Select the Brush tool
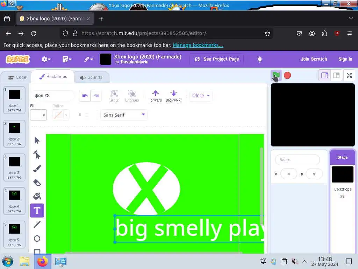 pos(37,168)
